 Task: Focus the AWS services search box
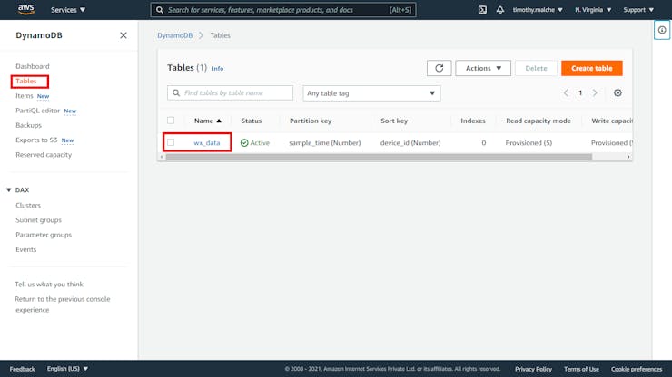coord(283,10)
